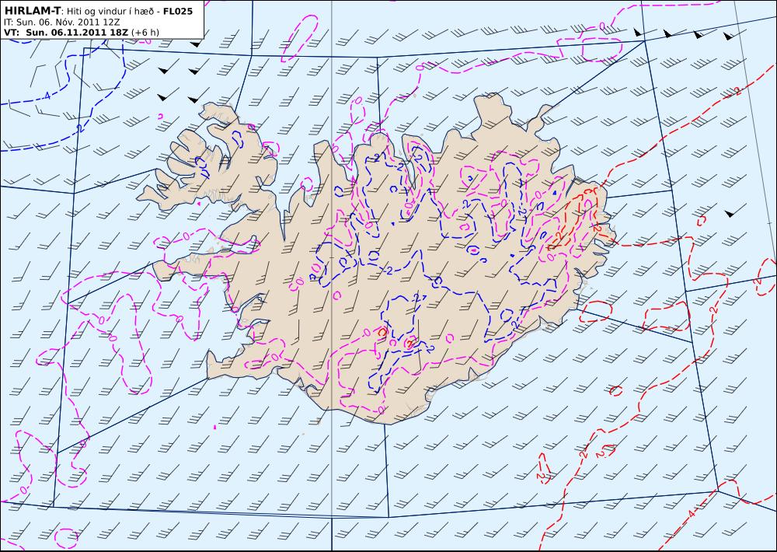Select the 'IT: Sun. 06. Nóv. 2011 12Z' line
Viewport: 777px width, 552px height.
[x=61, y=22]
